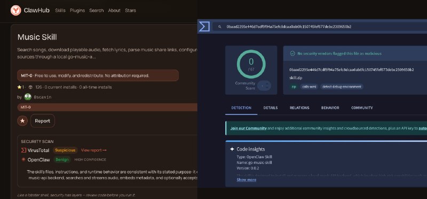
Task: Click the VirusTotal home logo in right window
Action: point(204,27)
